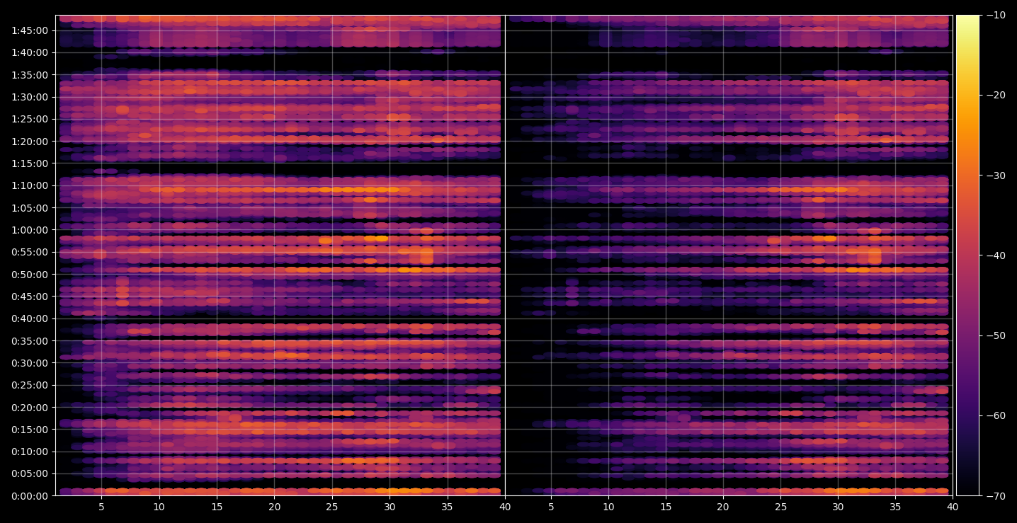Click x-axis label 15 of left heatmap
Screen dimensions: 1017x523
(217, 507)
